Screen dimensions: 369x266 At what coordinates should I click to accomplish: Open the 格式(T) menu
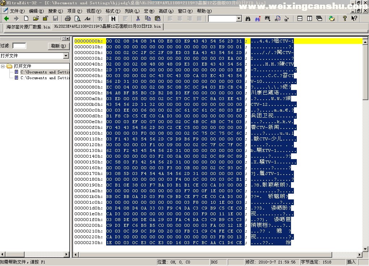click(x=113, y=11)
